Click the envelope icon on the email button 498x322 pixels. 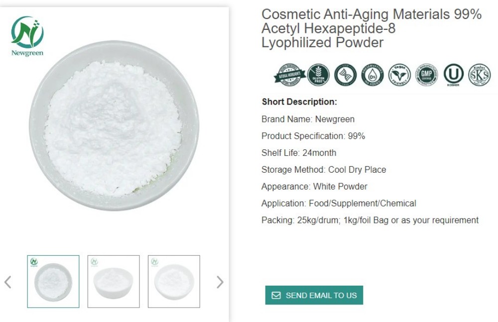(x=276, y=295)
